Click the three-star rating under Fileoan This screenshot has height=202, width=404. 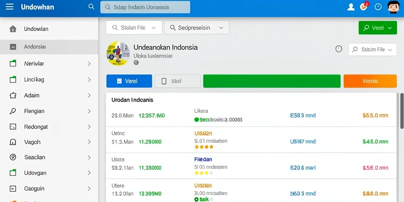(x=204, y=173)
